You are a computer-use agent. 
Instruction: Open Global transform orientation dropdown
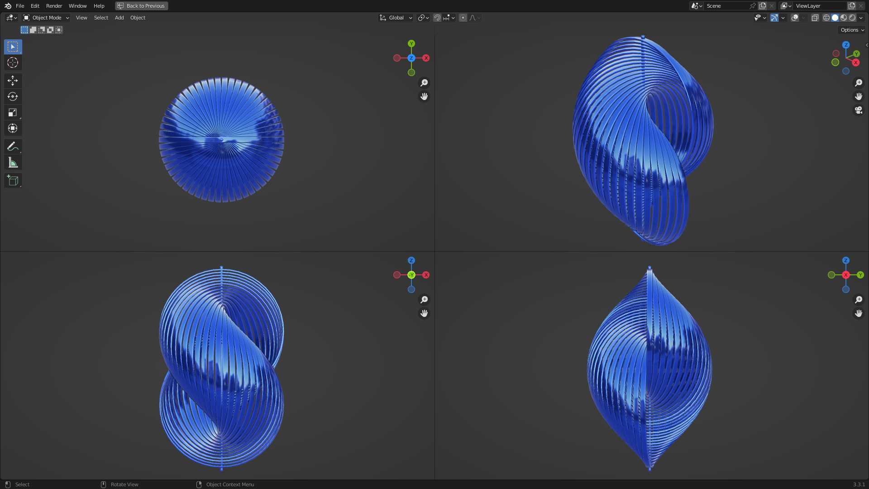click(x=396, y=18)
